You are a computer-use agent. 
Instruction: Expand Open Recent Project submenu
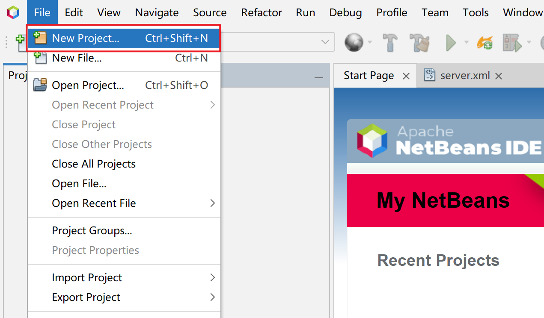(124, 105)
